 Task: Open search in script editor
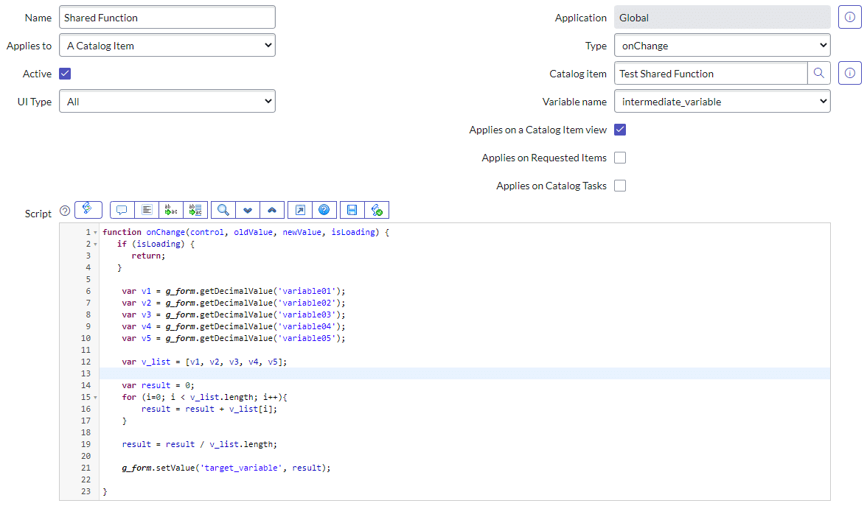click(223, 210)
